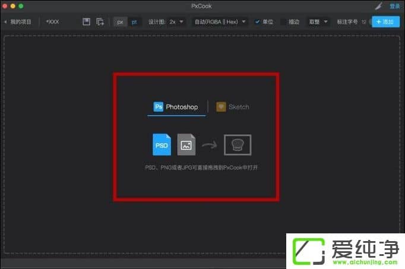Click the save icon in the toolbar
The image size is (405, 269).
(86, 22)
